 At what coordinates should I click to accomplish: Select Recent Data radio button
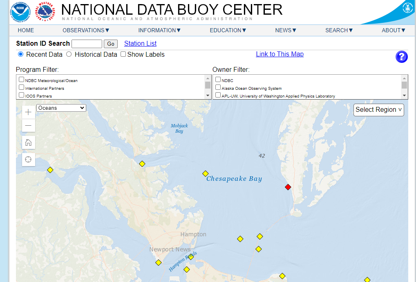coord(20,54)
